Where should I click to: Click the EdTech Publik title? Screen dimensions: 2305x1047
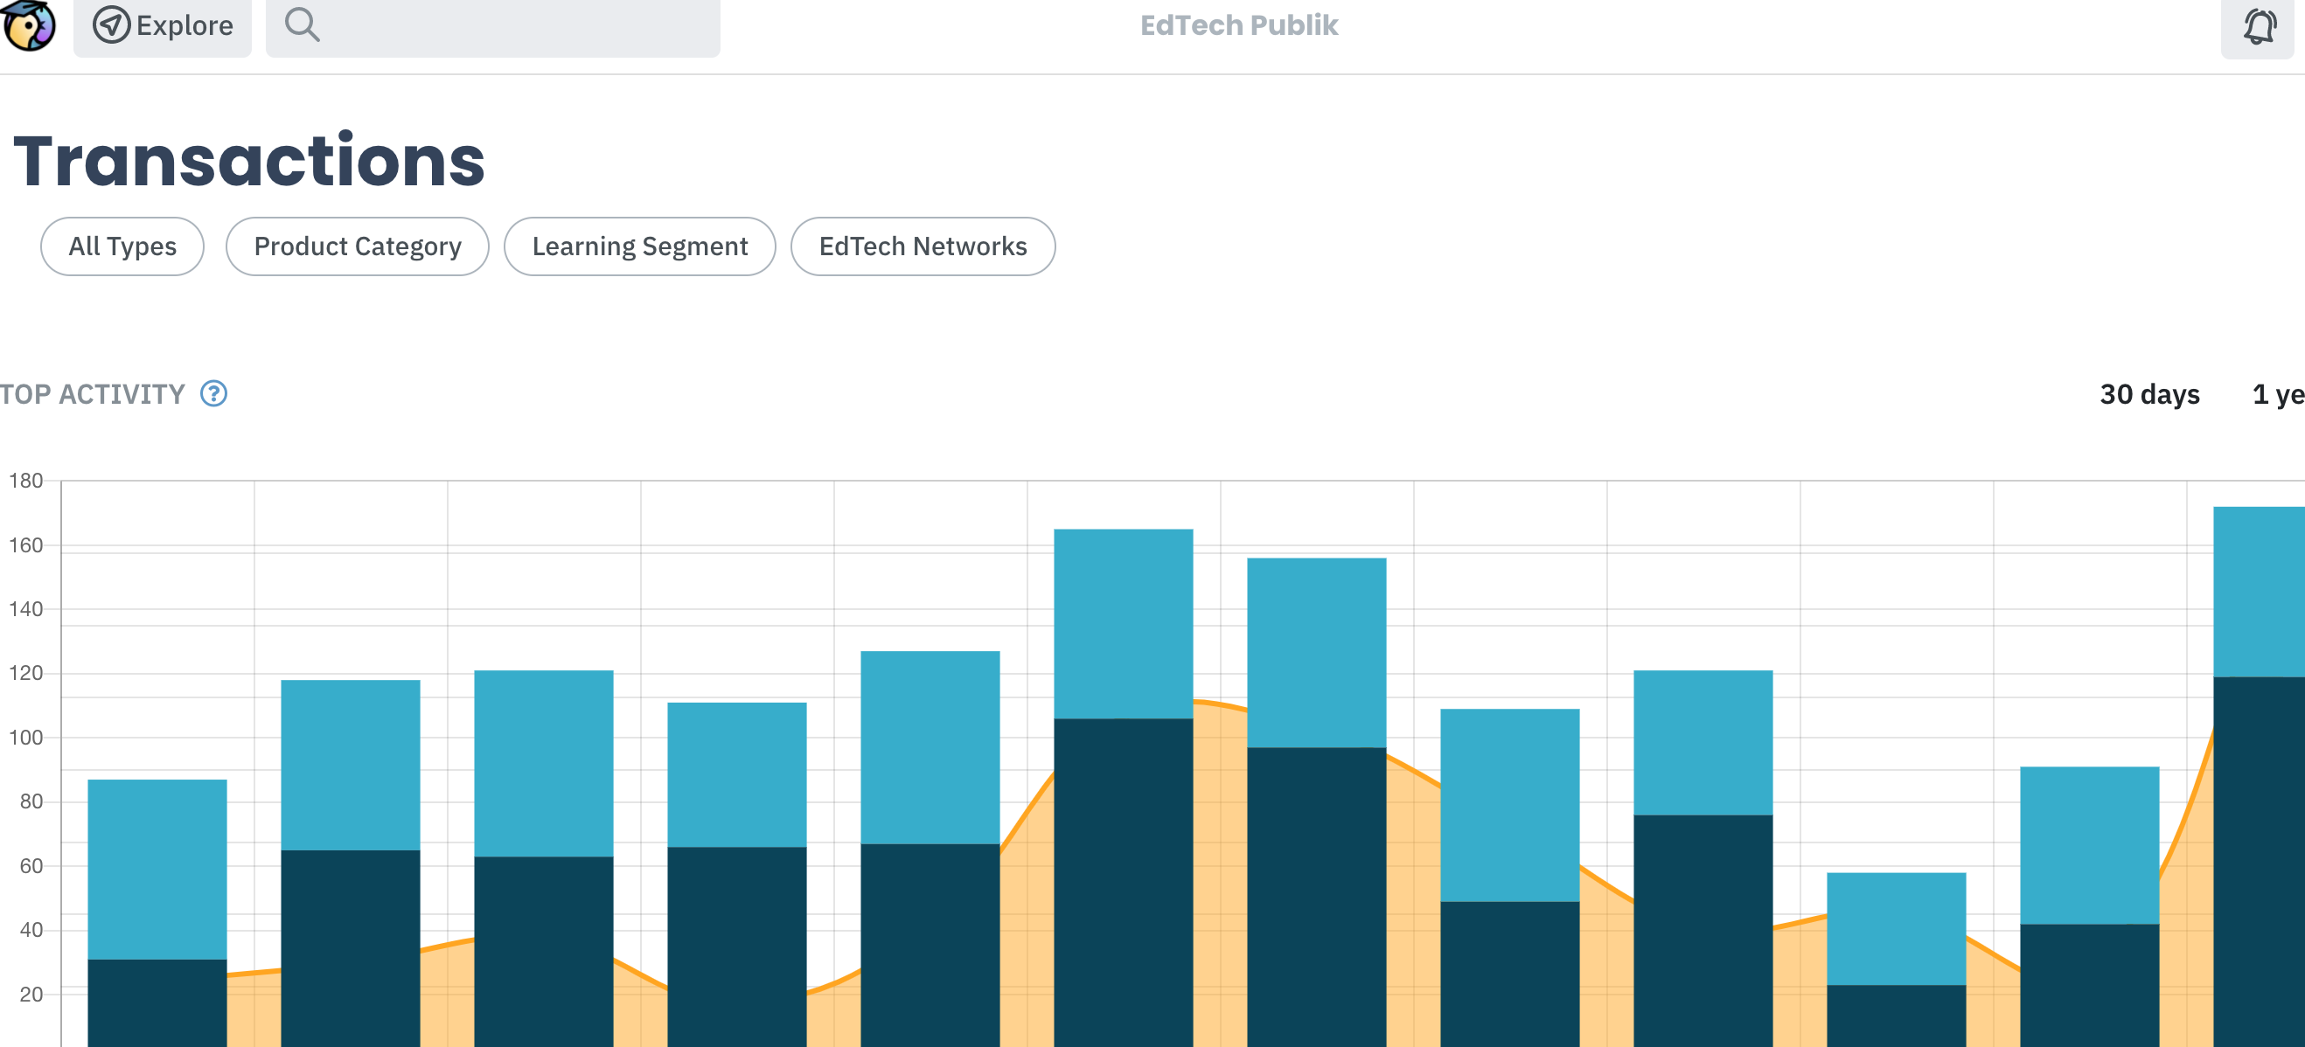pos(1239,25)
